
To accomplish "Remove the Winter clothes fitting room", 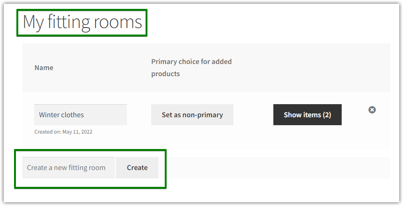I will point(372,110).
